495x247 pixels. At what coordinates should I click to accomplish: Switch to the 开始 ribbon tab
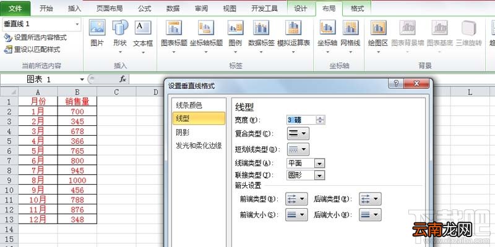coord(46,9)
